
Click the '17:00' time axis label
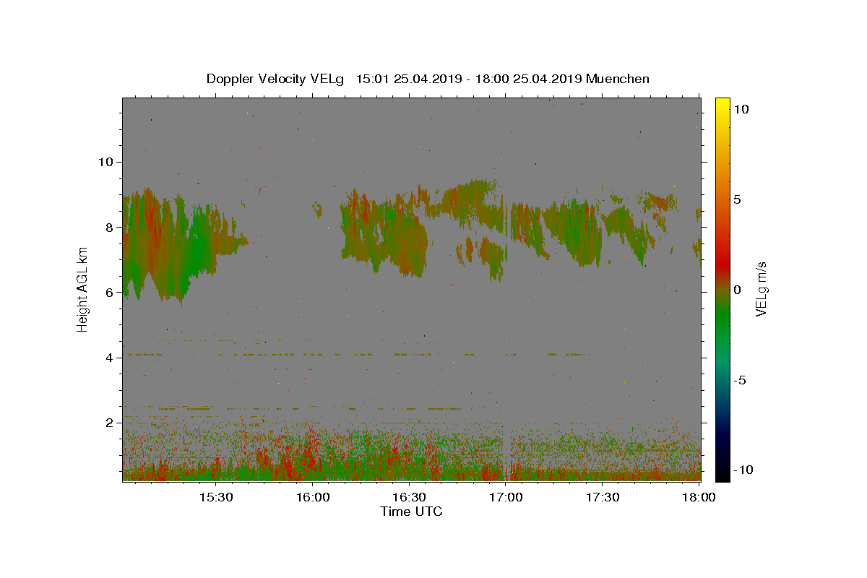click(x=506, y=497)
